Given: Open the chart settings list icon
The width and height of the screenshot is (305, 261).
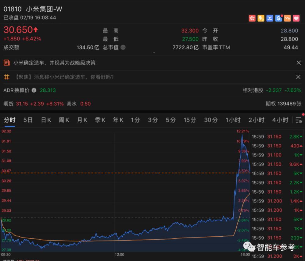Looking at the screenshot, I should [299, 120].
